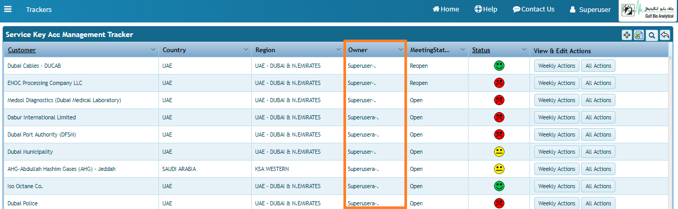Open the search magnifier icon
Screen dimensions: 678x209
point(652,35)
